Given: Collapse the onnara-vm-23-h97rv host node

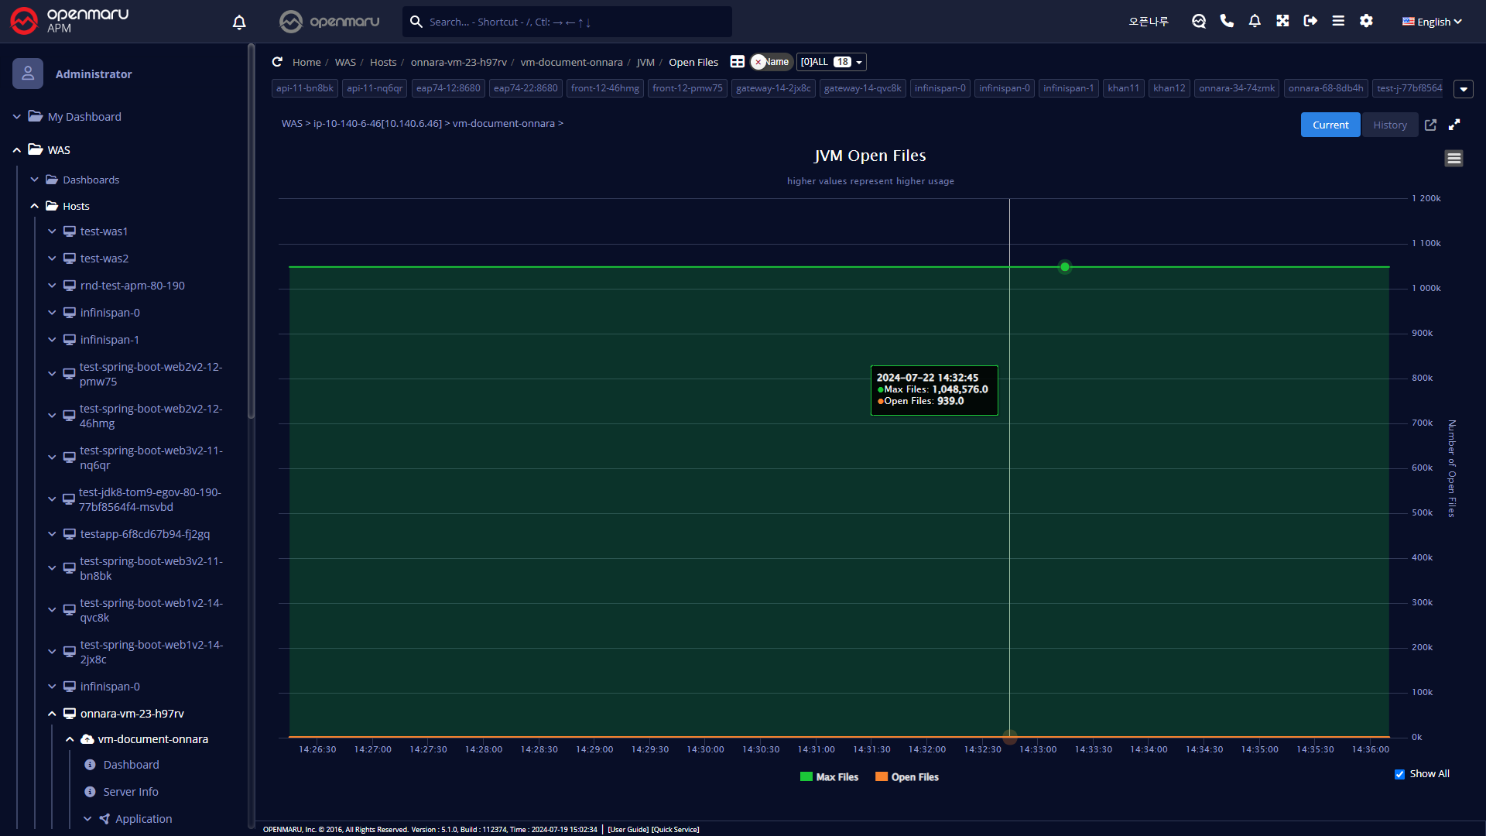Looking at the screenshot, I should point(52,714).
